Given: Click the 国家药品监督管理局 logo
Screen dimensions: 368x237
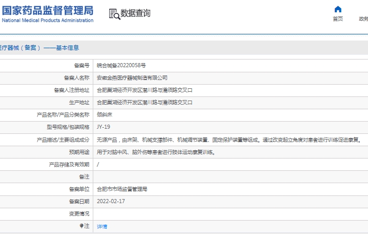Looking at the screenshot, I should (x=48, y=11).
